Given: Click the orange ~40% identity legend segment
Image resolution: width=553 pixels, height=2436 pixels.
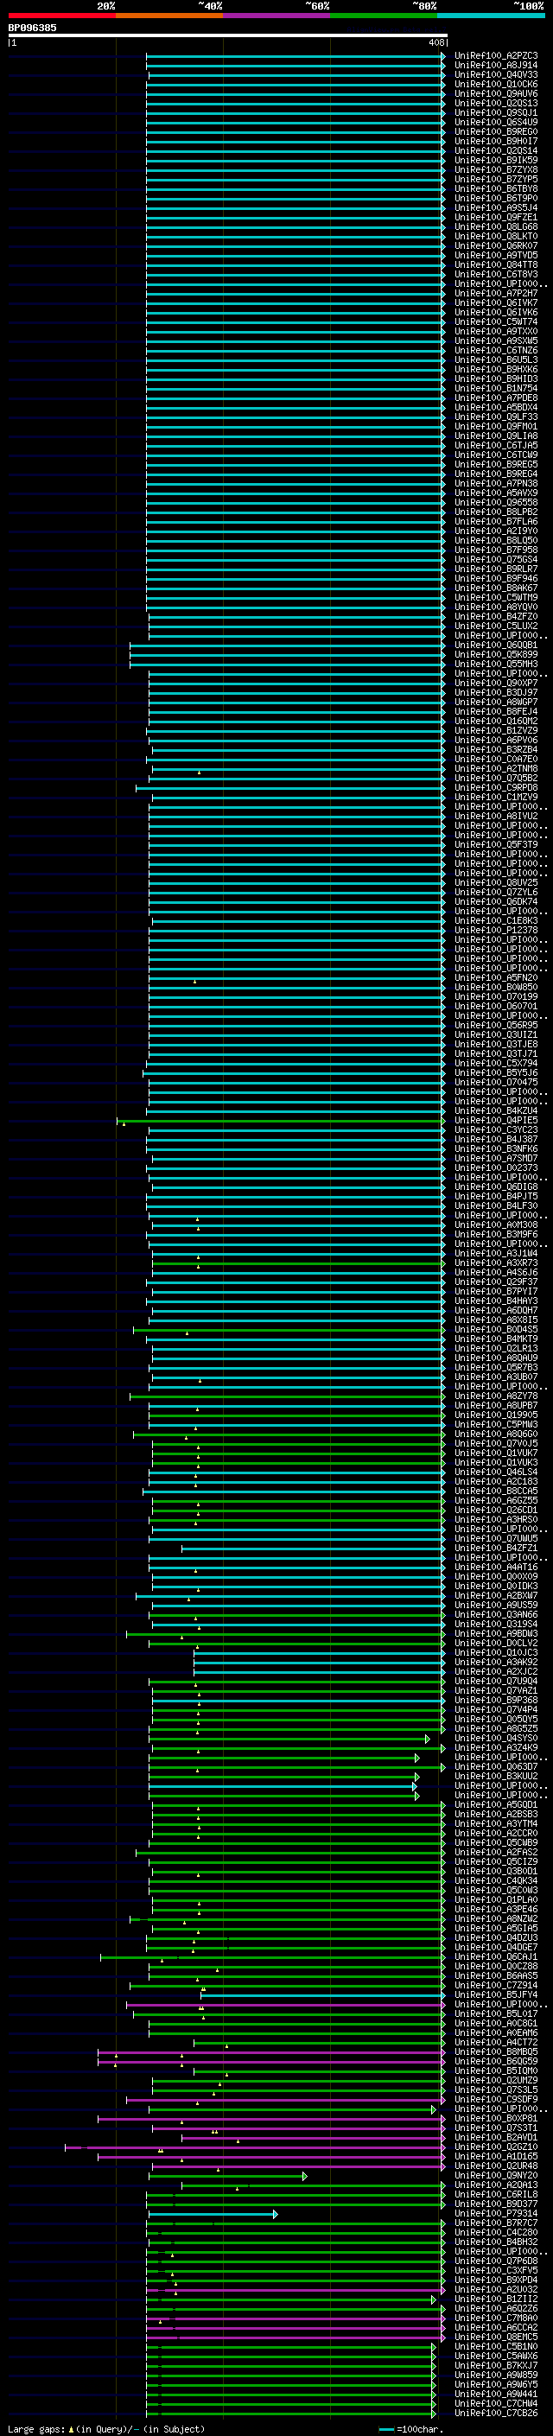Looking at the screenshot, I should 169,16.
